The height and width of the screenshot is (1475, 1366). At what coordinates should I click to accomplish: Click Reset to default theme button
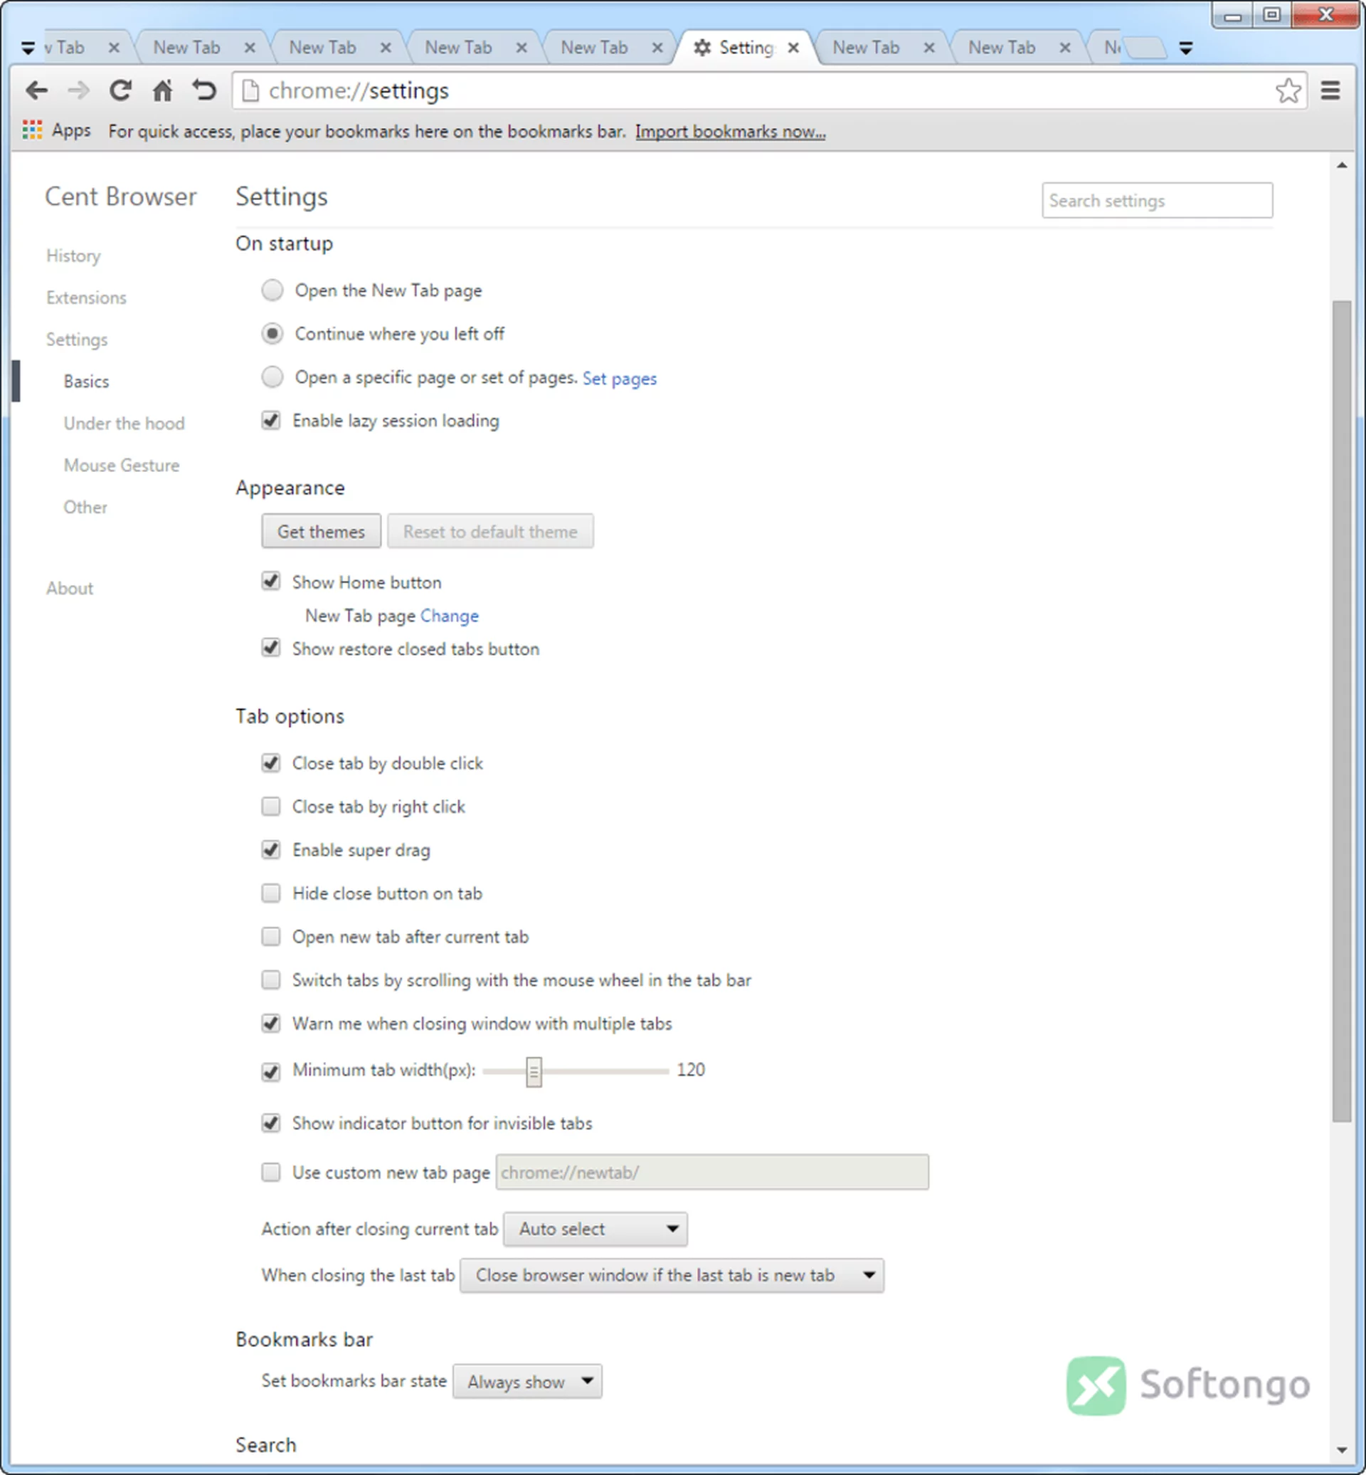click(490, 532)
